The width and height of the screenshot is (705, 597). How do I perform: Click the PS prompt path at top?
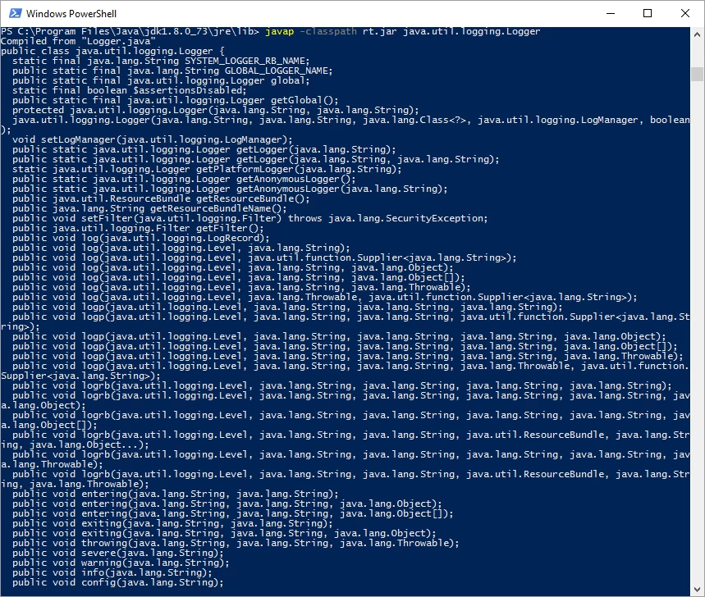tap(130, 31)
